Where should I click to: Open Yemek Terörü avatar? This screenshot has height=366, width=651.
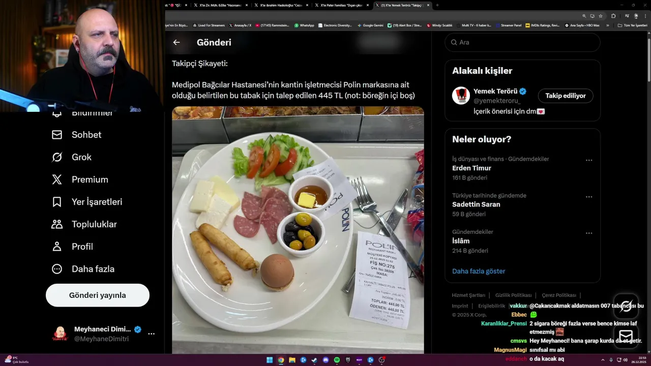click(461, 96)
